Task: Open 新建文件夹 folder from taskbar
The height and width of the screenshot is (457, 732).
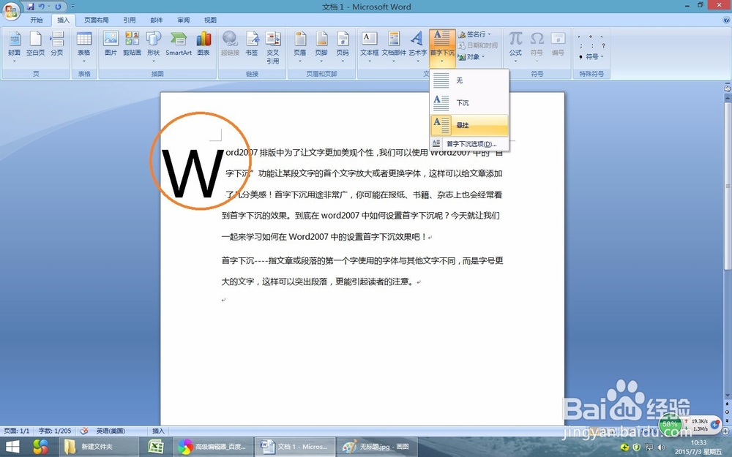Action: click(x=98, y=447)
